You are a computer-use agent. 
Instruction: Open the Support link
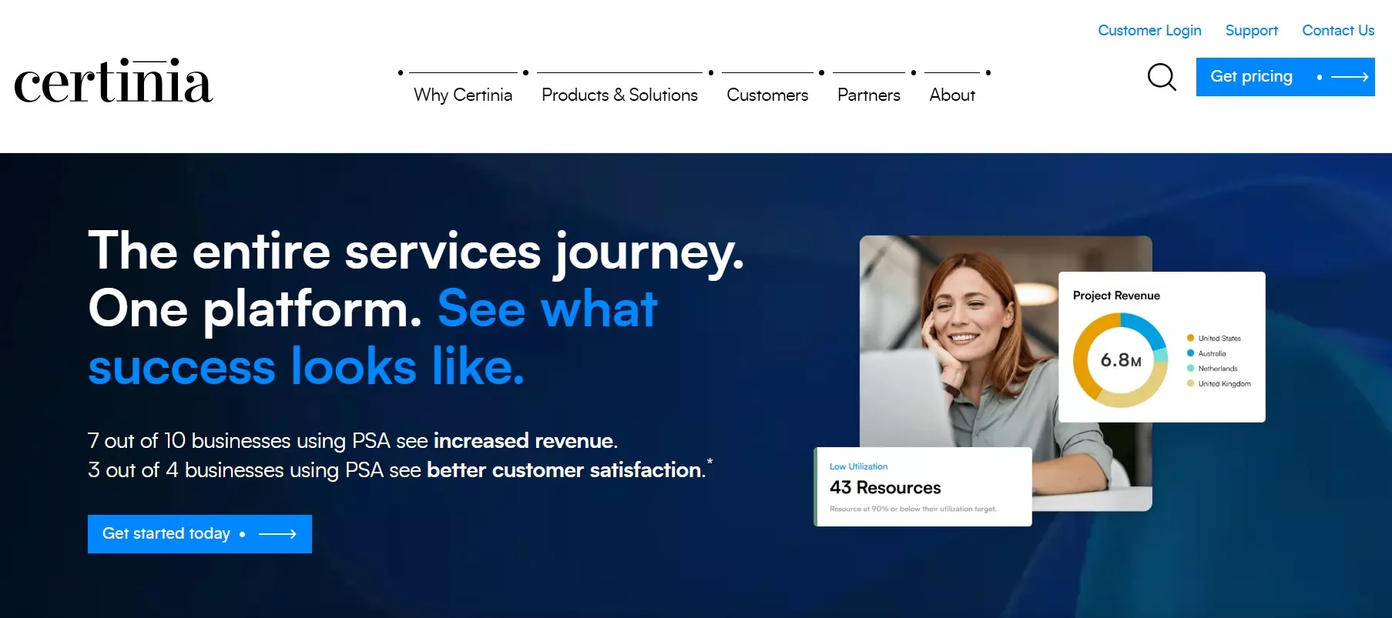coord(1251,30)
